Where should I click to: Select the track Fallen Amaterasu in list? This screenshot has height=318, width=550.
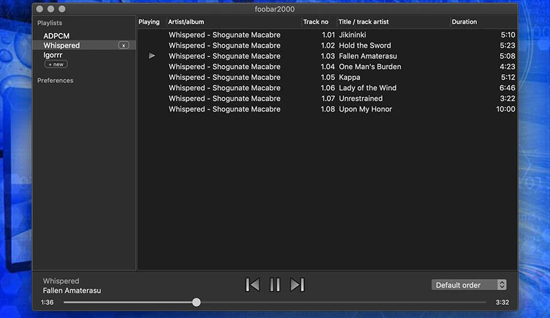tap(368, 56)
